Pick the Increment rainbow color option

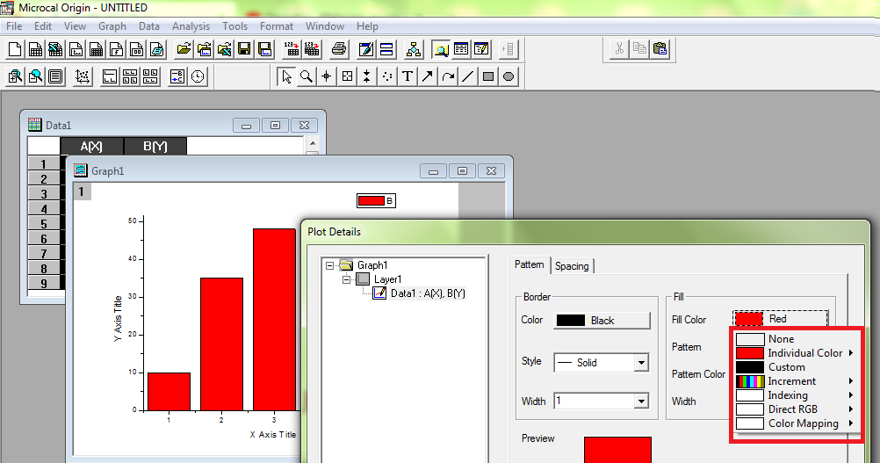[x=791, y=381]
